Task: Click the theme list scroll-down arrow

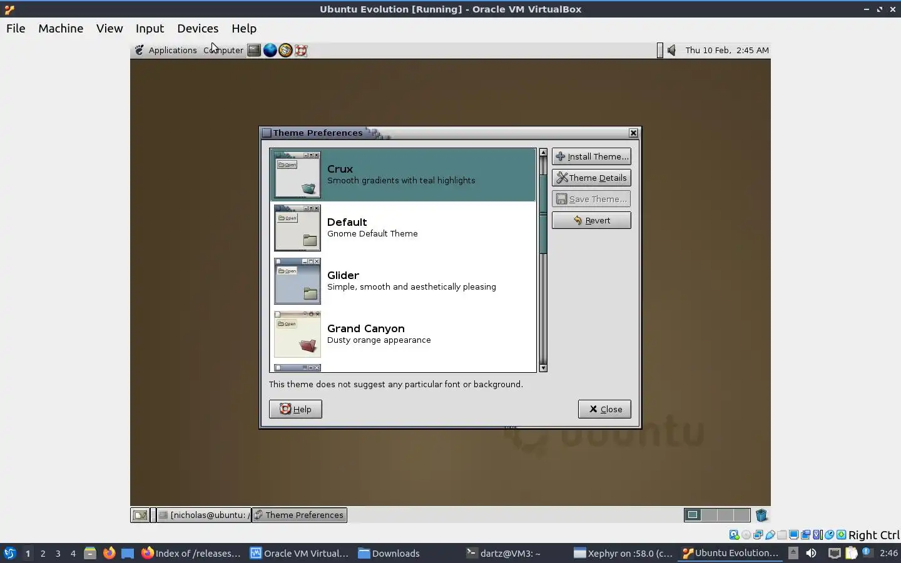Action: pos(543,368)
